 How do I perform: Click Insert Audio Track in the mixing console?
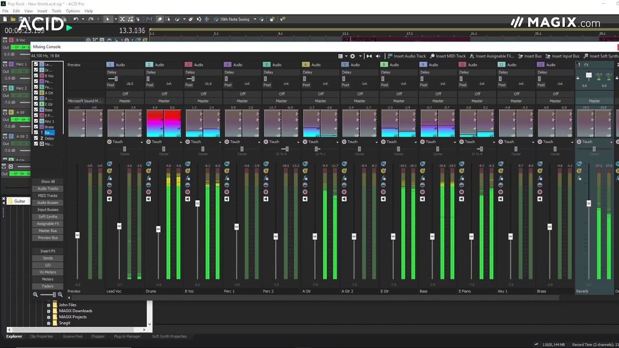click(x=407, y=56)
